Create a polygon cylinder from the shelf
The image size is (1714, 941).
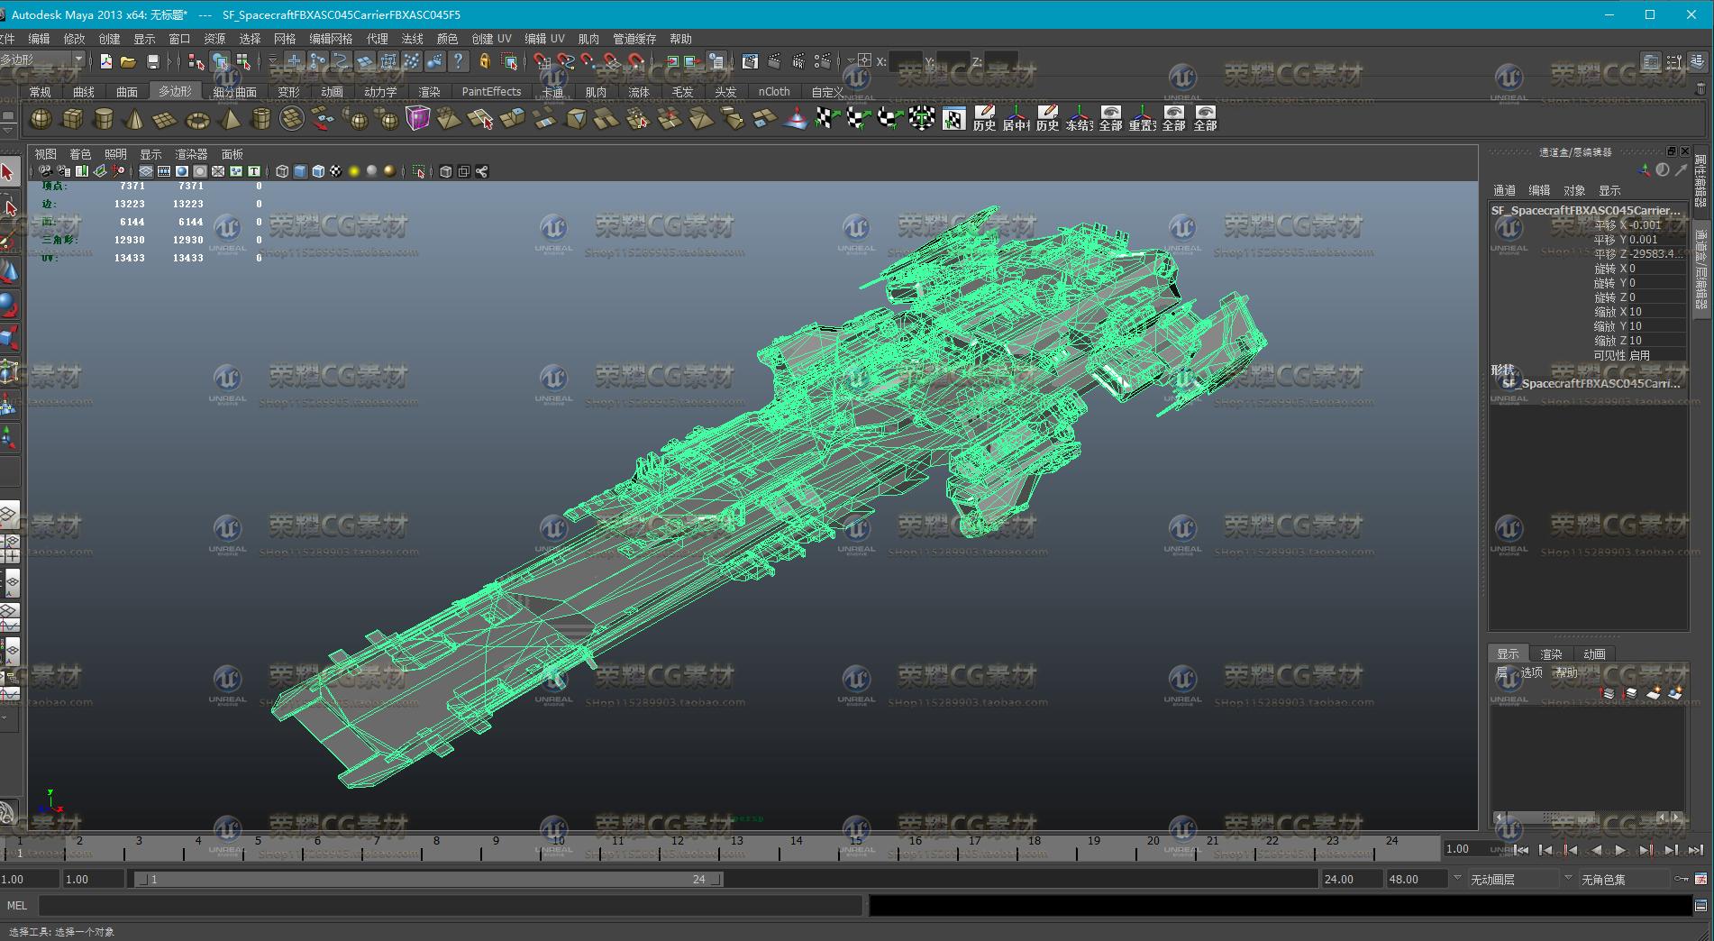click(x=104, y=119)
